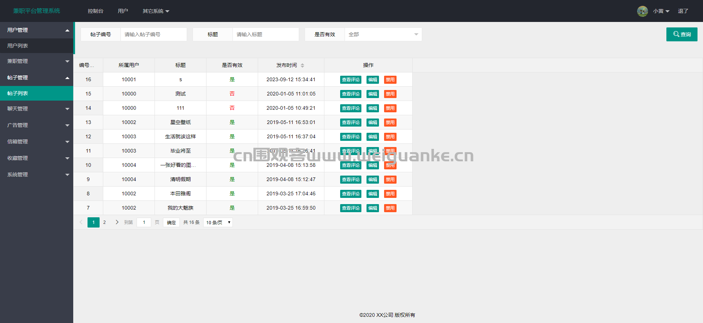Go to page 2 in pagination
This screenshot has height=323, width=703.
(104, 222)
